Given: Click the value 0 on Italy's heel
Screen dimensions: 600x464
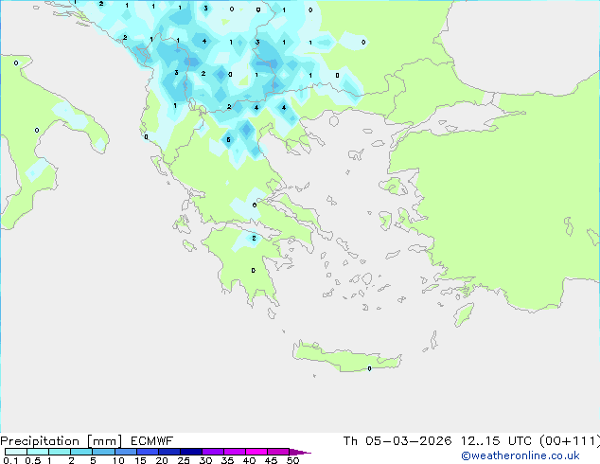Looking at the screenshot, I should (37, 130).
